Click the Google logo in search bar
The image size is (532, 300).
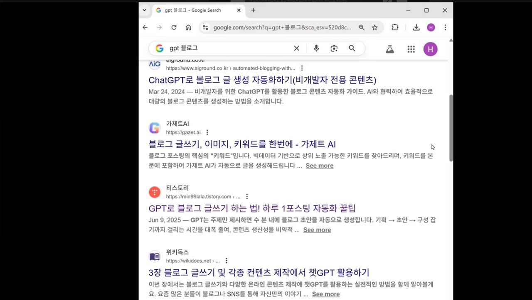pyautogui.click(x=160, y=49)
